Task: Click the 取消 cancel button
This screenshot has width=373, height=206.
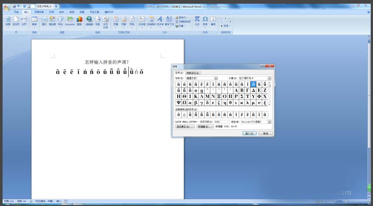Action: [265, 133]
